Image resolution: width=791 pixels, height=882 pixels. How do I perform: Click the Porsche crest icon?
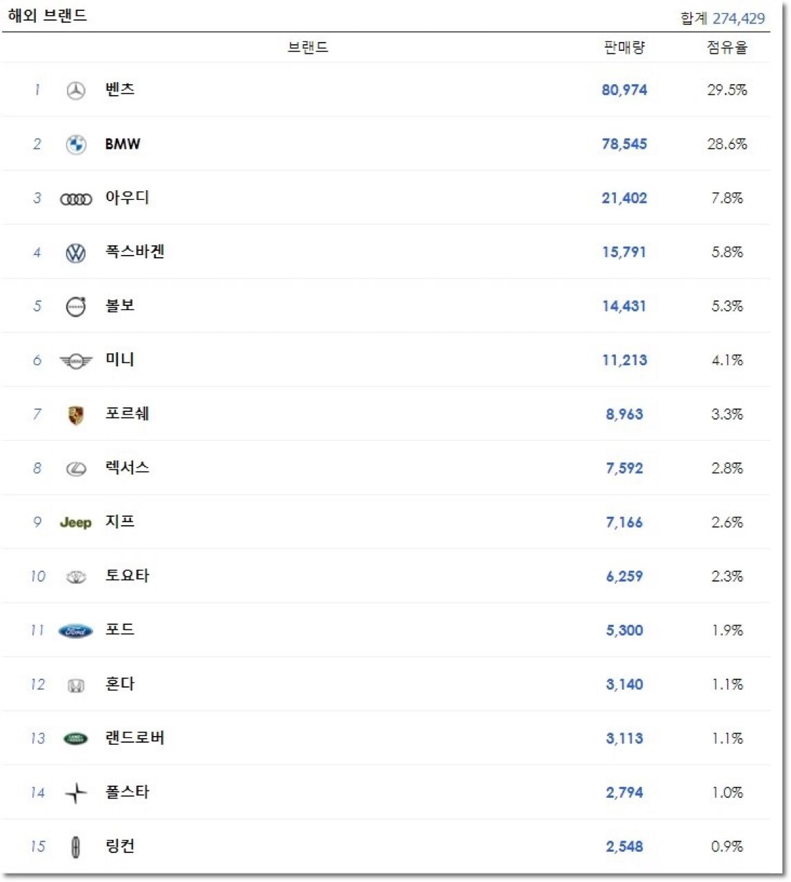(76, 415)
